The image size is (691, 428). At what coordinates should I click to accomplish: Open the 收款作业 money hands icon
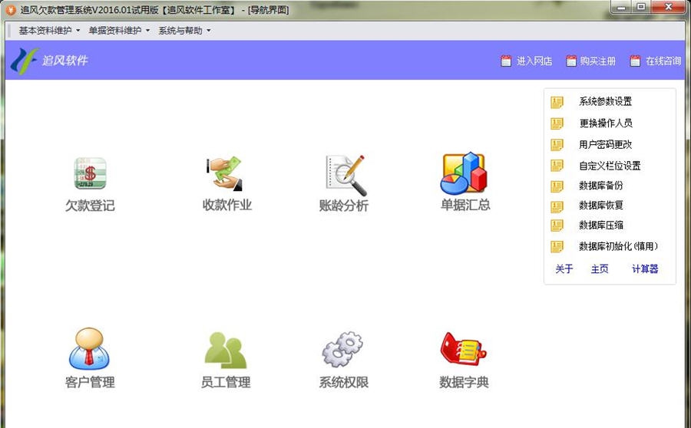[225, 173]
